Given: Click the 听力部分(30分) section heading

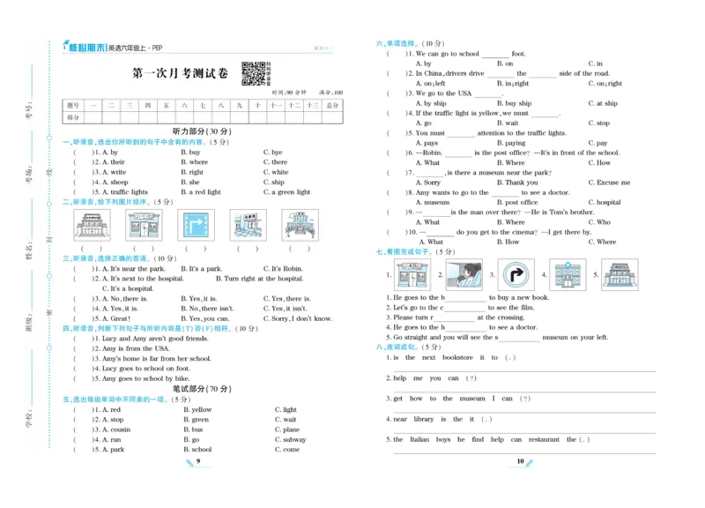Looking at the screenshot, I should [202, 131].
